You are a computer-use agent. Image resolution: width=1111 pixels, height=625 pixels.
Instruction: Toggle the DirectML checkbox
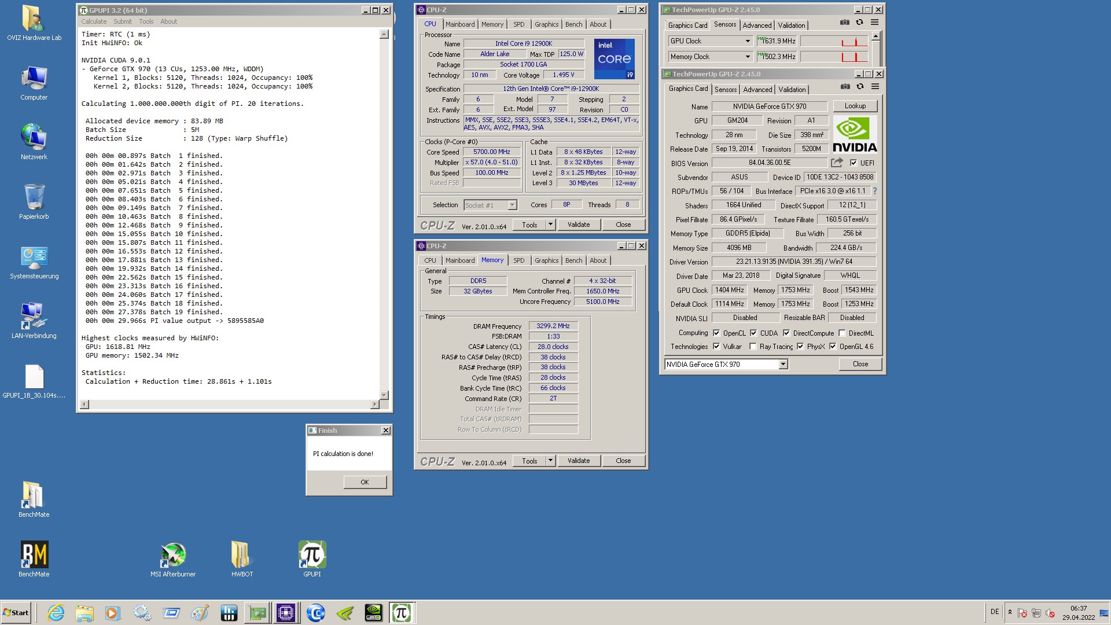(842, 333)
